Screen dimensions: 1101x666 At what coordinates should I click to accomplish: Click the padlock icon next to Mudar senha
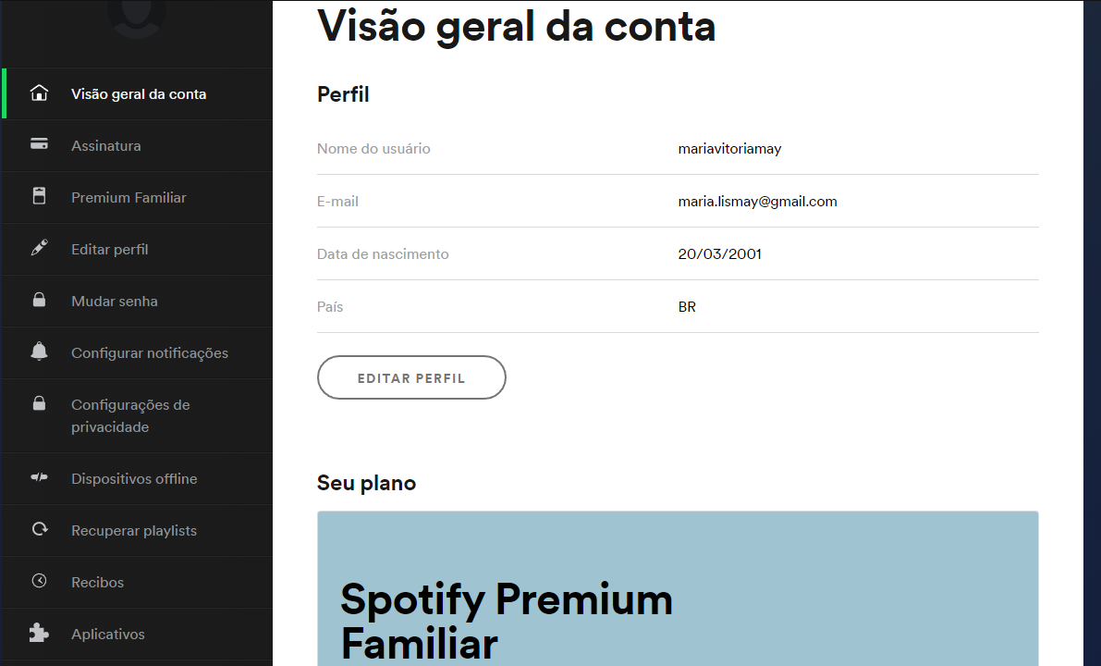tap(40, 300)
